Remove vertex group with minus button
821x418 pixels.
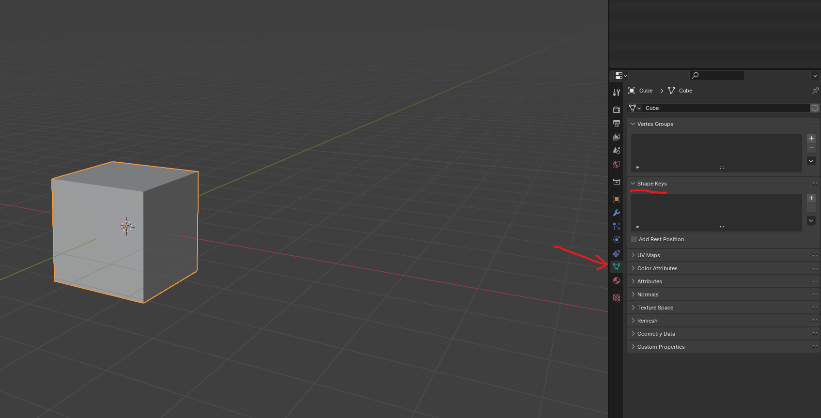(811, 148)
